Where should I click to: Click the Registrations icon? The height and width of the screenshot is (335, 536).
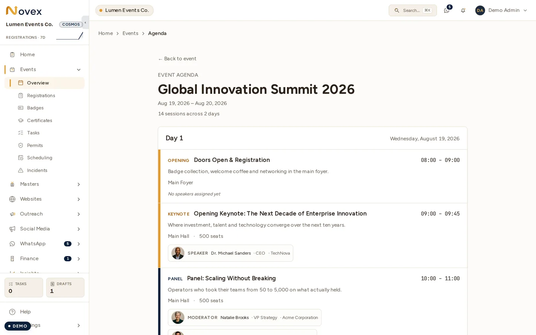pyautogui.click(x=21, y=96)
